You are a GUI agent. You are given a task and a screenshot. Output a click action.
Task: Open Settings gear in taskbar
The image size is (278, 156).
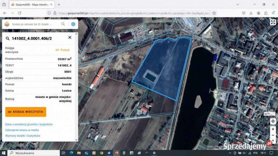(154, 153)
